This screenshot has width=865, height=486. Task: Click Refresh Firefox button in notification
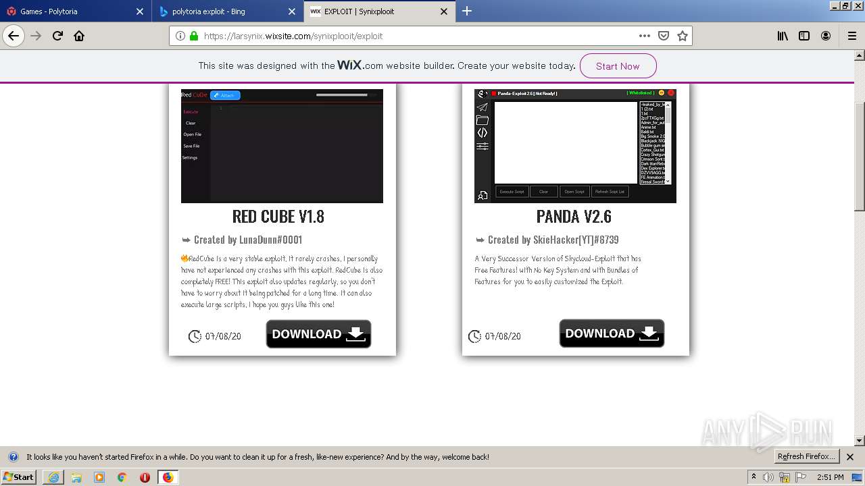[x=806, y=456]
